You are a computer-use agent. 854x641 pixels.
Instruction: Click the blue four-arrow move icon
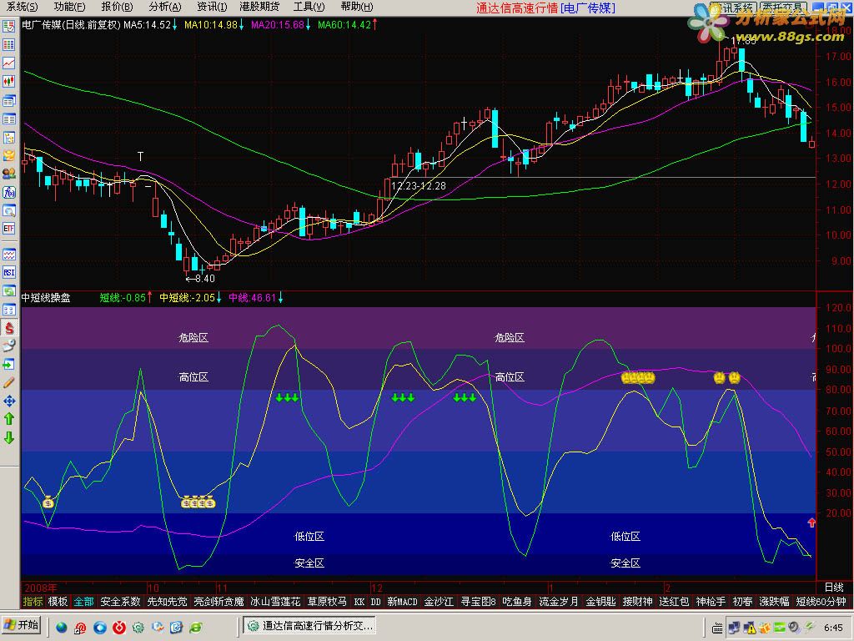(8, 401)
